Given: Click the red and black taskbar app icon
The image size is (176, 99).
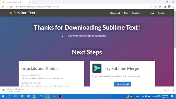Looking at the screenshot, I should 60,97.
